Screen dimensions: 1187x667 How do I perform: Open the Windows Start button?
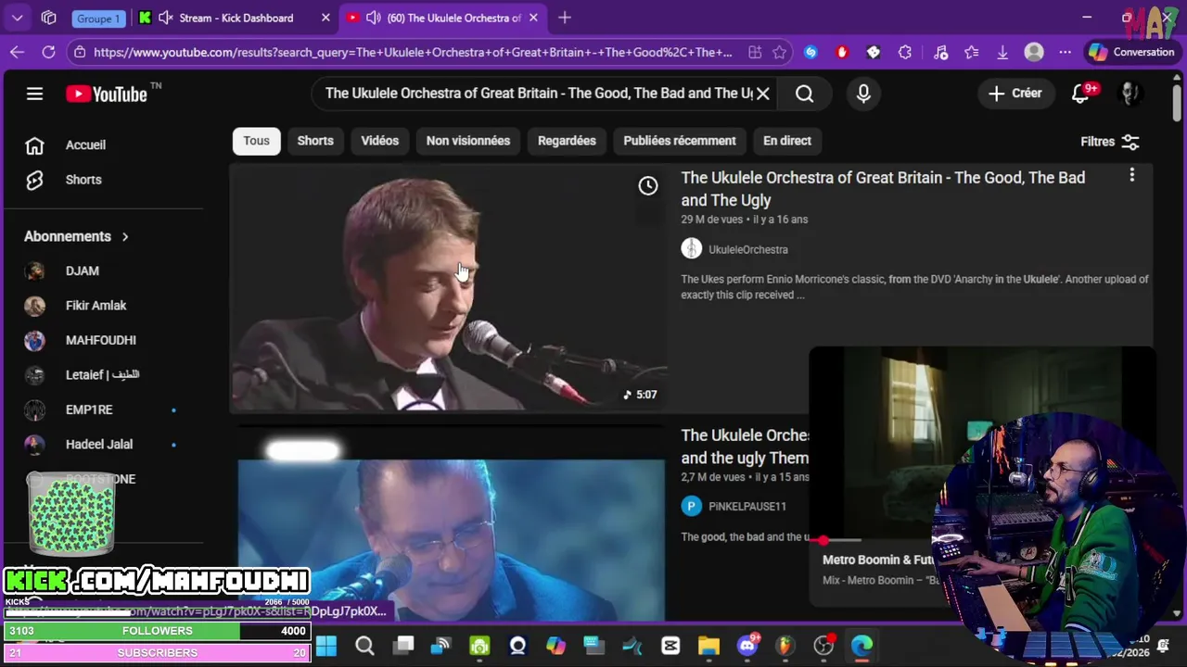[326, 646]
